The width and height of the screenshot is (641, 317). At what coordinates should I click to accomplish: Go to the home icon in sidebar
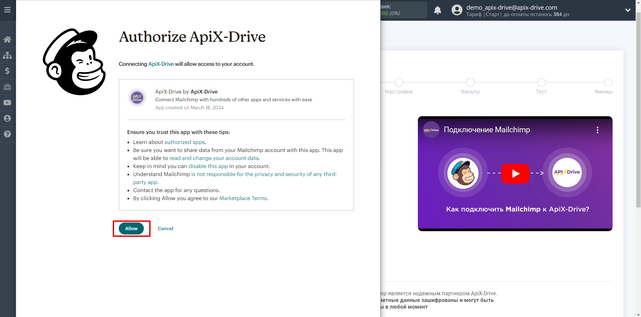click(7, 39)
